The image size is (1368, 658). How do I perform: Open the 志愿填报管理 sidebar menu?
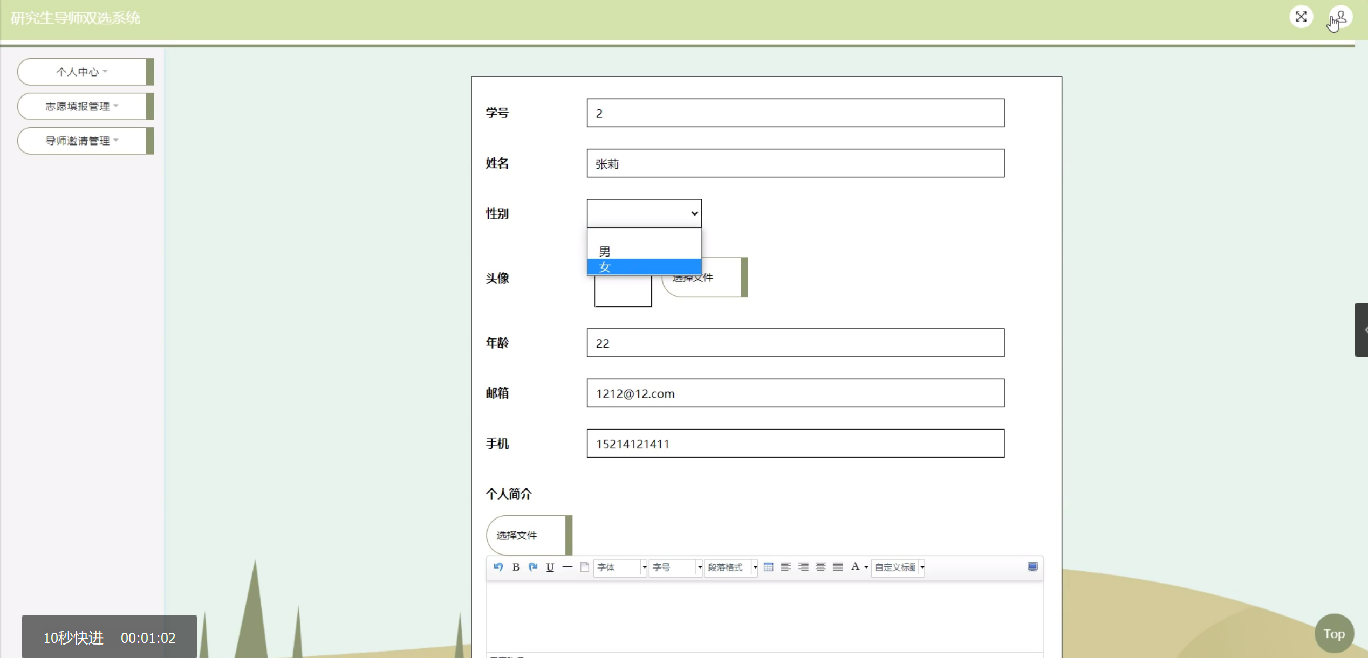[82, 106]
